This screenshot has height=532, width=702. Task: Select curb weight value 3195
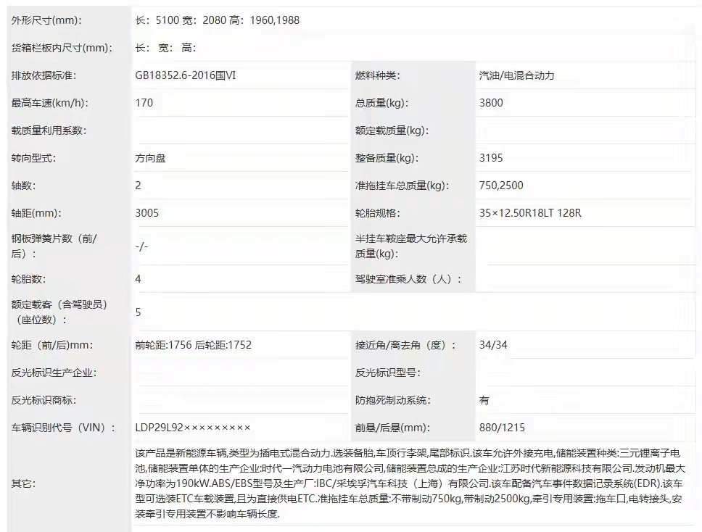click(491, 158)
